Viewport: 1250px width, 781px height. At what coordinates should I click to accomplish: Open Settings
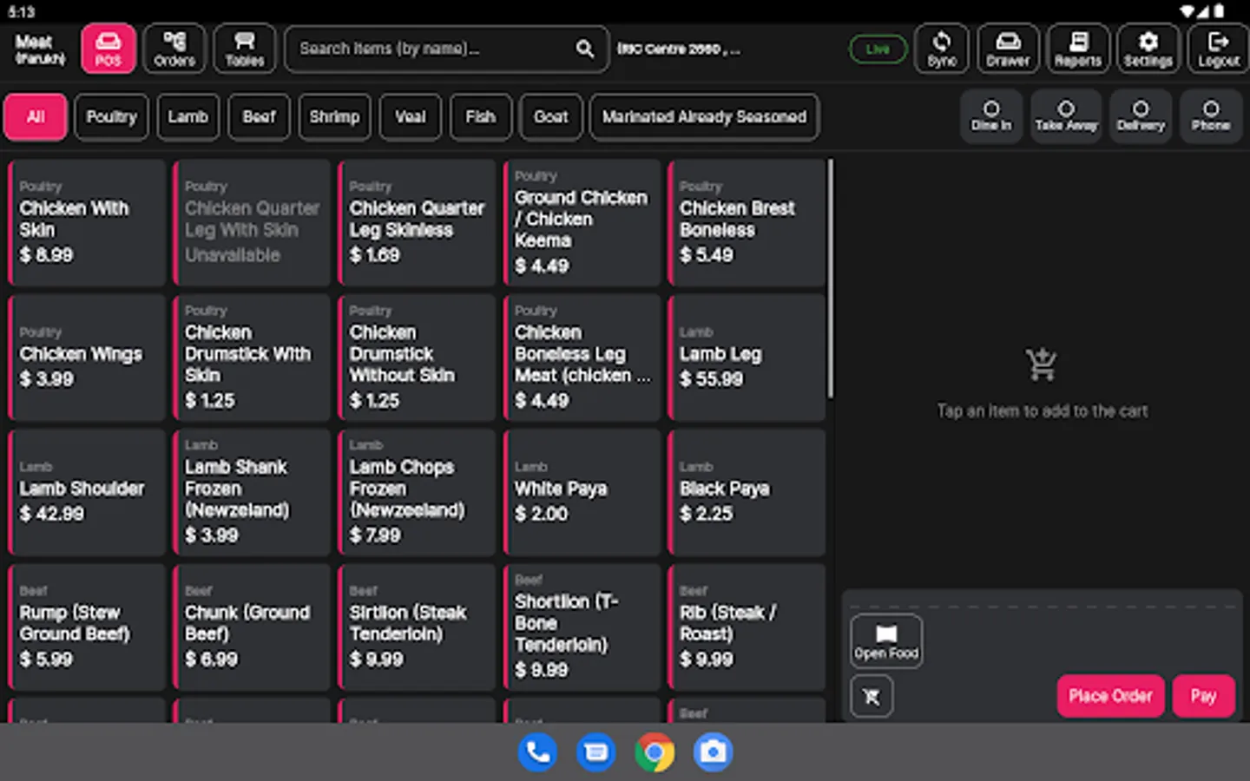[x=1148, y=49]
